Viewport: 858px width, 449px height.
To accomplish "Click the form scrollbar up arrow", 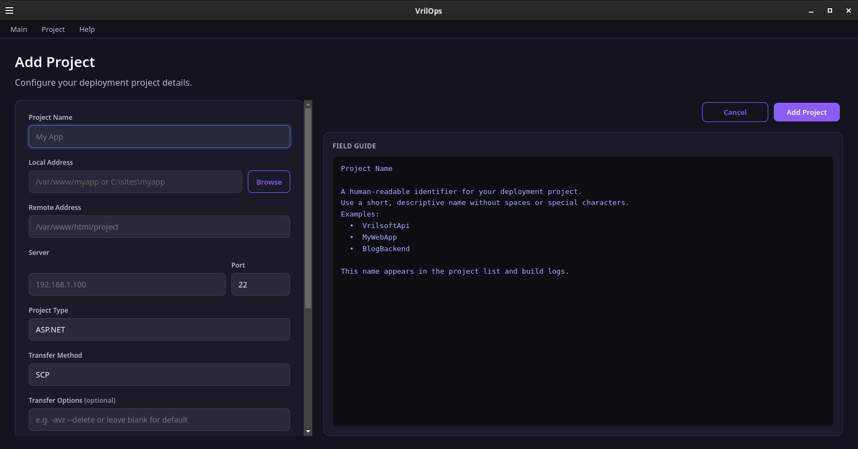I will coord(308,104).
